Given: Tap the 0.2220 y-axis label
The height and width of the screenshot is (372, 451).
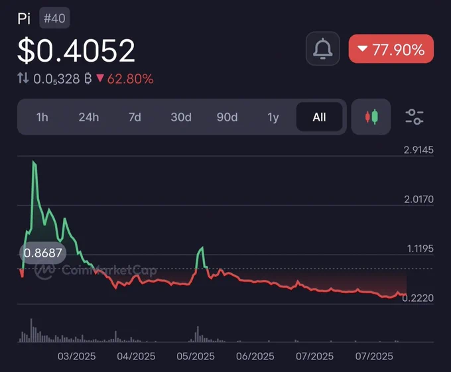Looking at the screenshot, I should (418, 298).
